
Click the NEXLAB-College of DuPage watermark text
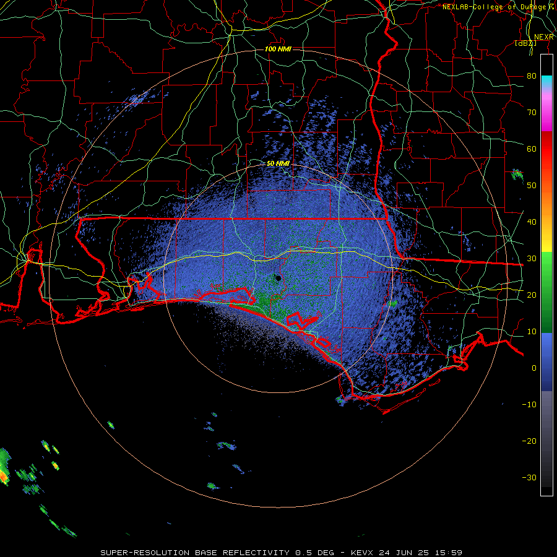[499, 7]
